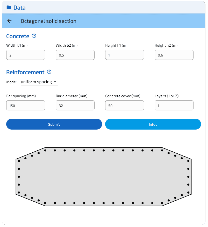Click the octagonal section preview drawing
This screenshot has width=208, height=227.
click(104, 177)
